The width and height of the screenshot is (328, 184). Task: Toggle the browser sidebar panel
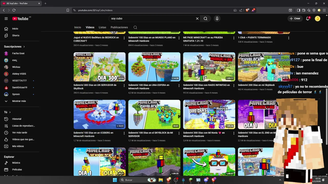[299, 10]
